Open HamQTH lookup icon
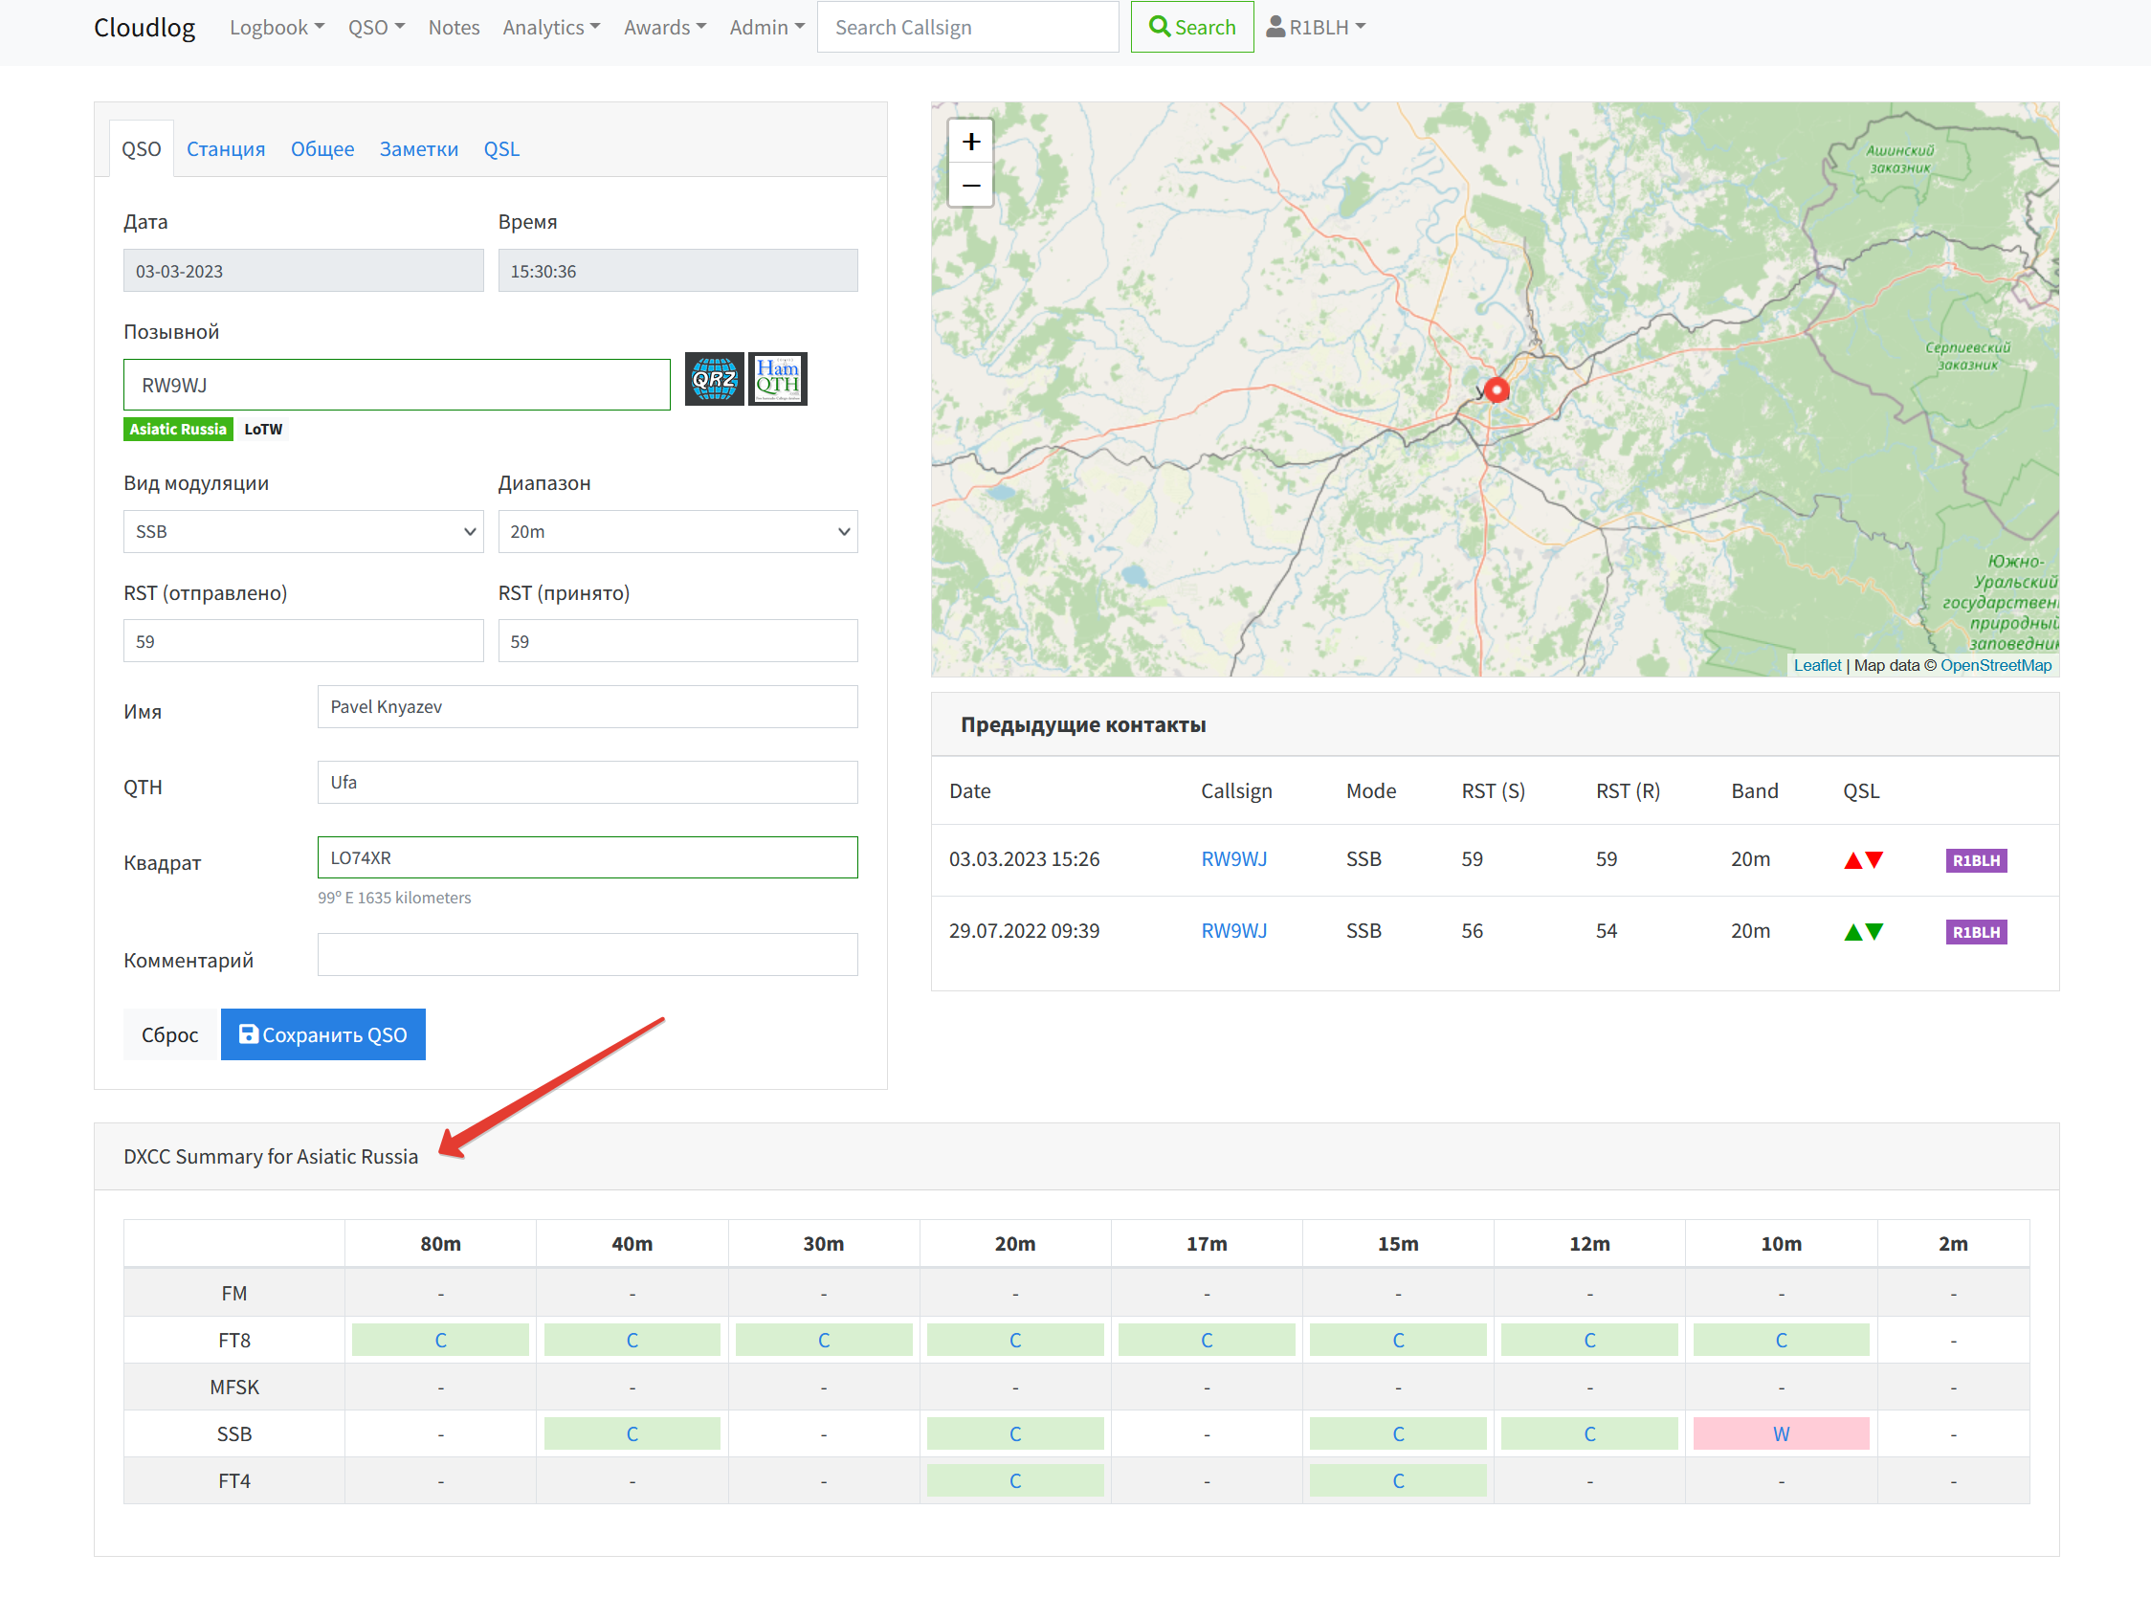The image size is (2151, 1621). coord(777,379)
